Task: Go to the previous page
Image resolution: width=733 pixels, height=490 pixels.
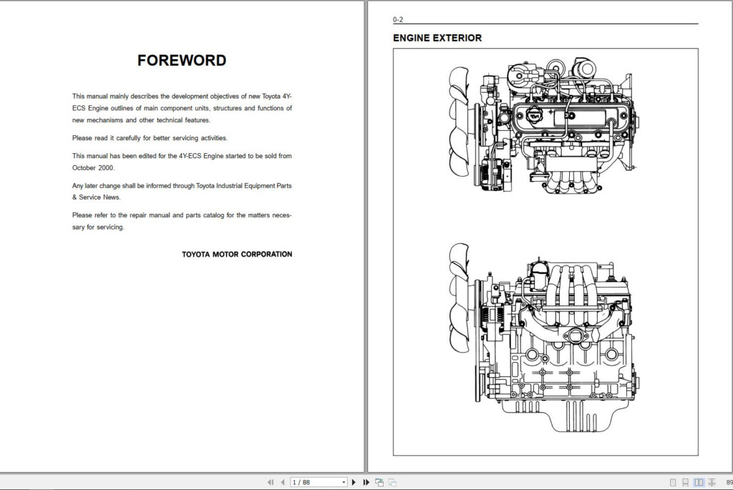Action: click(282, 482)
